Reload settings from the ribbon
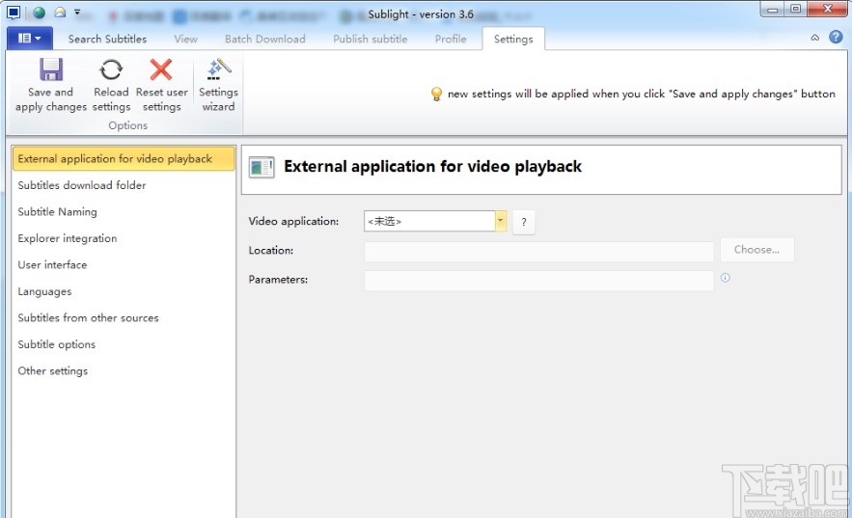Image resolution: width=852 pixels, height=518 pixels. [x=111, y=70]
